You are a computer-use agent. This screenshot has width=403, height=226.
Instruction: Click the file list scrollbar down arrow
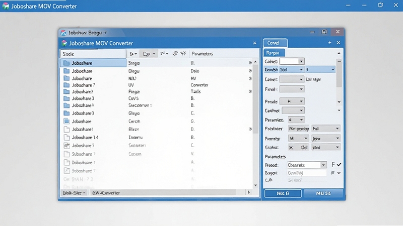(x=255, y=185)
